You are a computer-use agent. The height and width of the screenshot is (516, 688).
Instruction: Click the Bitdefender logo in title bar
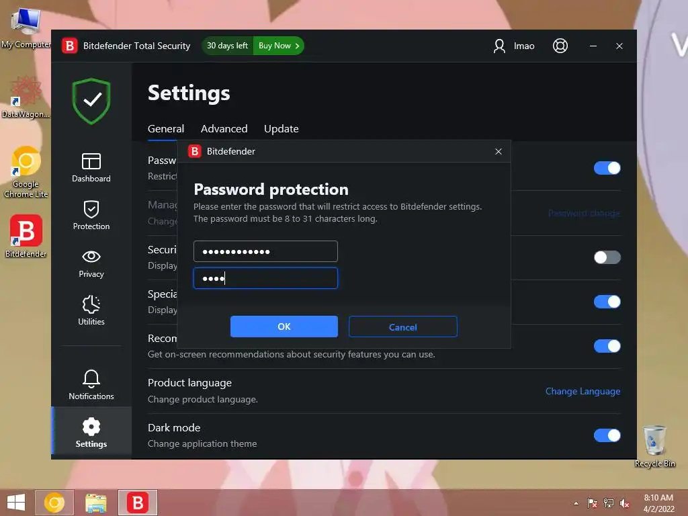point(69,46)
